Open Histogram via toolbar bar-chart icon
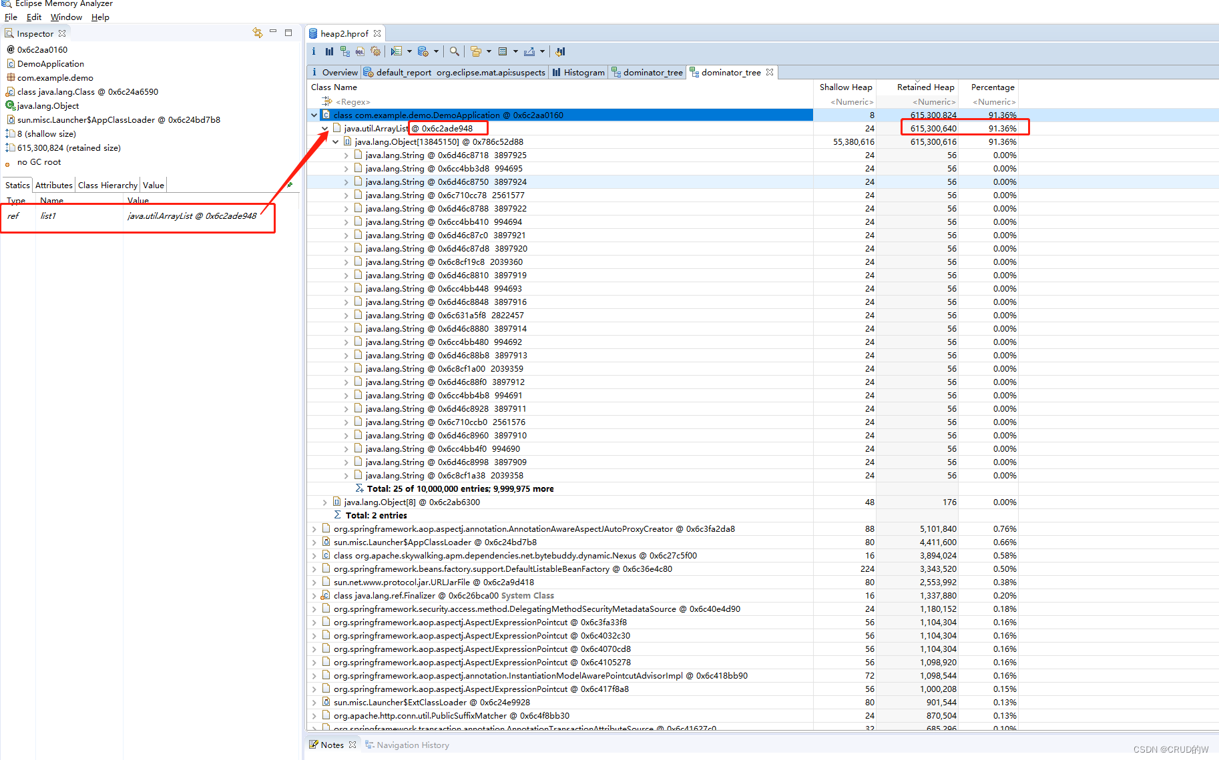 tap(329, 51)
